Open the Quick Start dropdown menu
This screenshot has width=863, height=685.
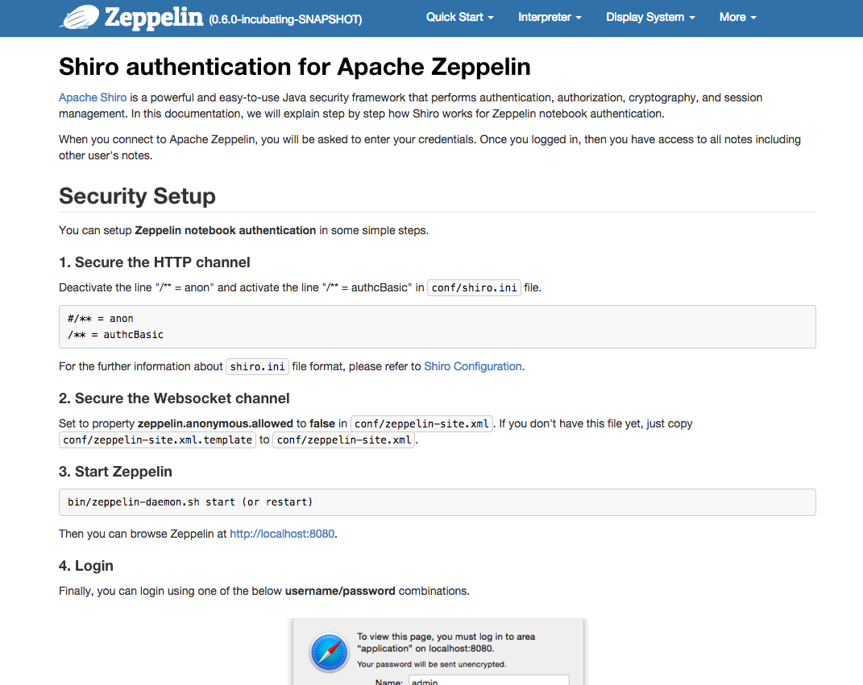coord(459,17)
